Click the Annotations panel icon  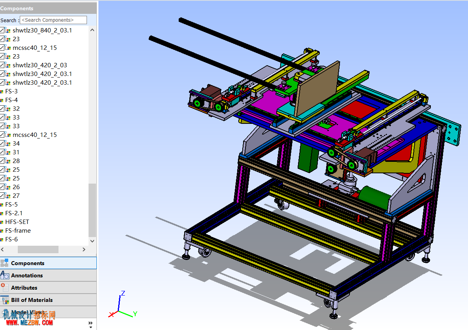pyautogui.click(x=4, y=275)
